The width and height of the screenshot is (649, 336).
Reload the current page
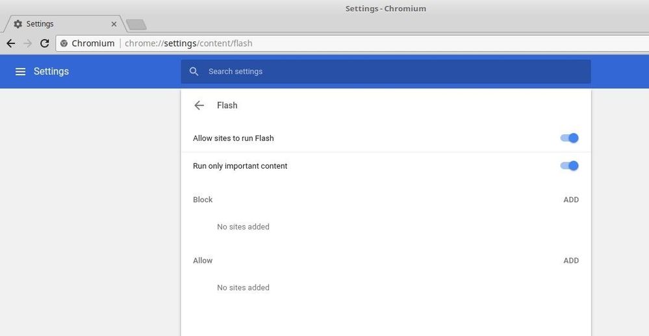(45, 43)
